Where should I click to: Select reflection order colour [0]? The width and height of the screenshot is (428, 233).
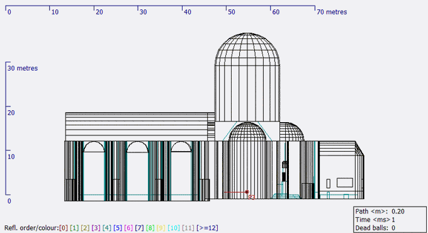click(x=64, y=228)
